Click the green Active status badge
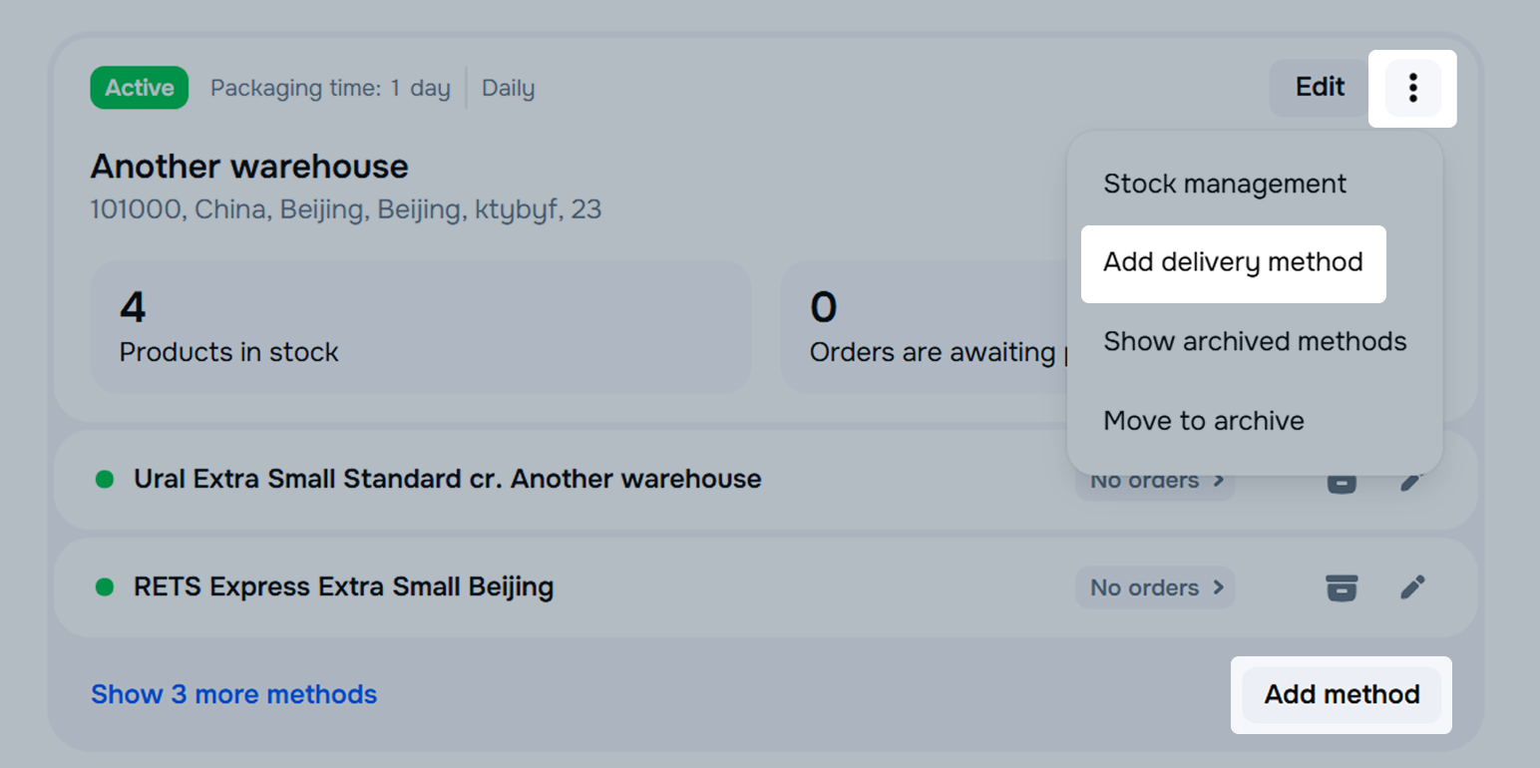 point(140,88)
